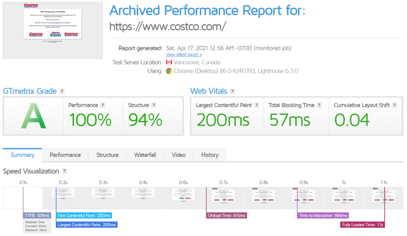Click the Chrome browser icon
Viewport: 407px width, 236px height.
click(x=169, y=71)
